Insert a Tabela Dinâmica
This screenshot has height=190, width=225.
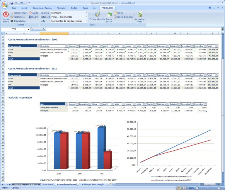[x=125, y=17]
